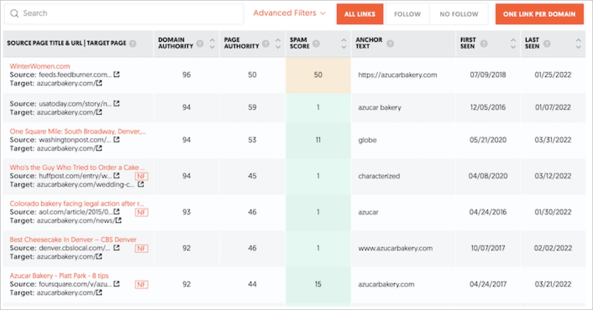Open the WinterWomen.com source page link
593x310 pixels.
(x=41, y=66)
